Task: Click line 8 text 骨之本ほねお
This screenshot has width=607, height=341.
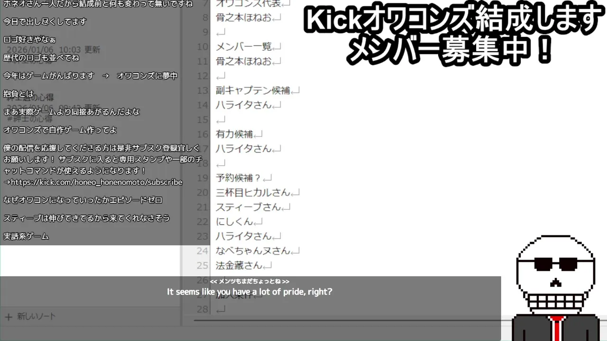Action: pyautogui.click(x=244, y=18)
